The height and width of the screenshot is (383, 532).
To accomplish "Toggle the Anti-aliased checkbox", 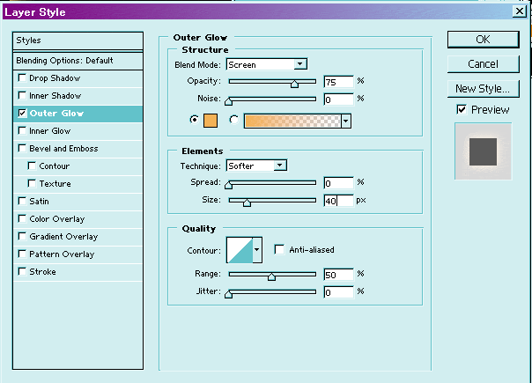I will tap(279, 250).
